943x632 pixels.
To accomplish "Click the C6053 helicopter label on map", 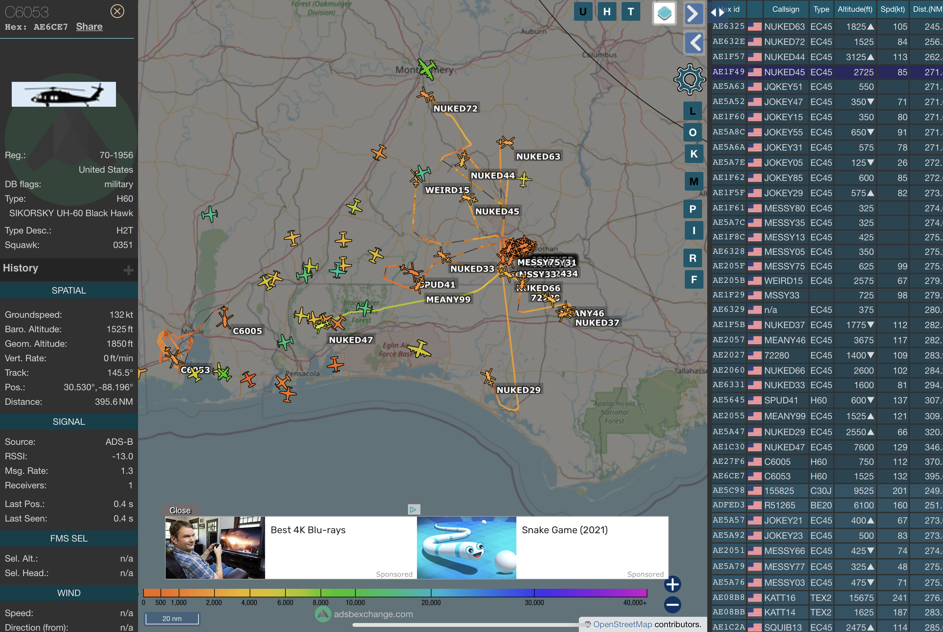I will 195,370.
